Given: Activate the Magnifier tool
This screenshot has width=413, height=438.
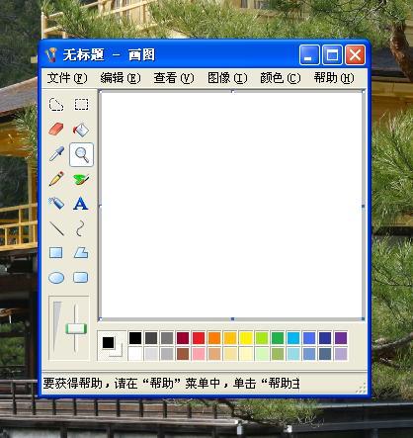Looking at the screenshot, I should (x=81, y=154).
